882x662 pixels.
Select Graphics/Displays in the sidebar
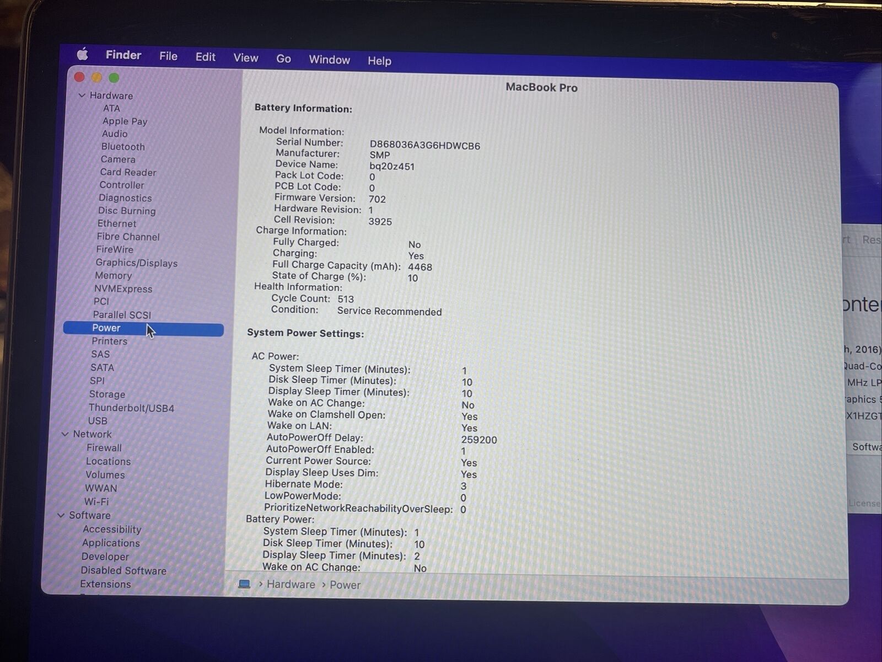[136, 263]
